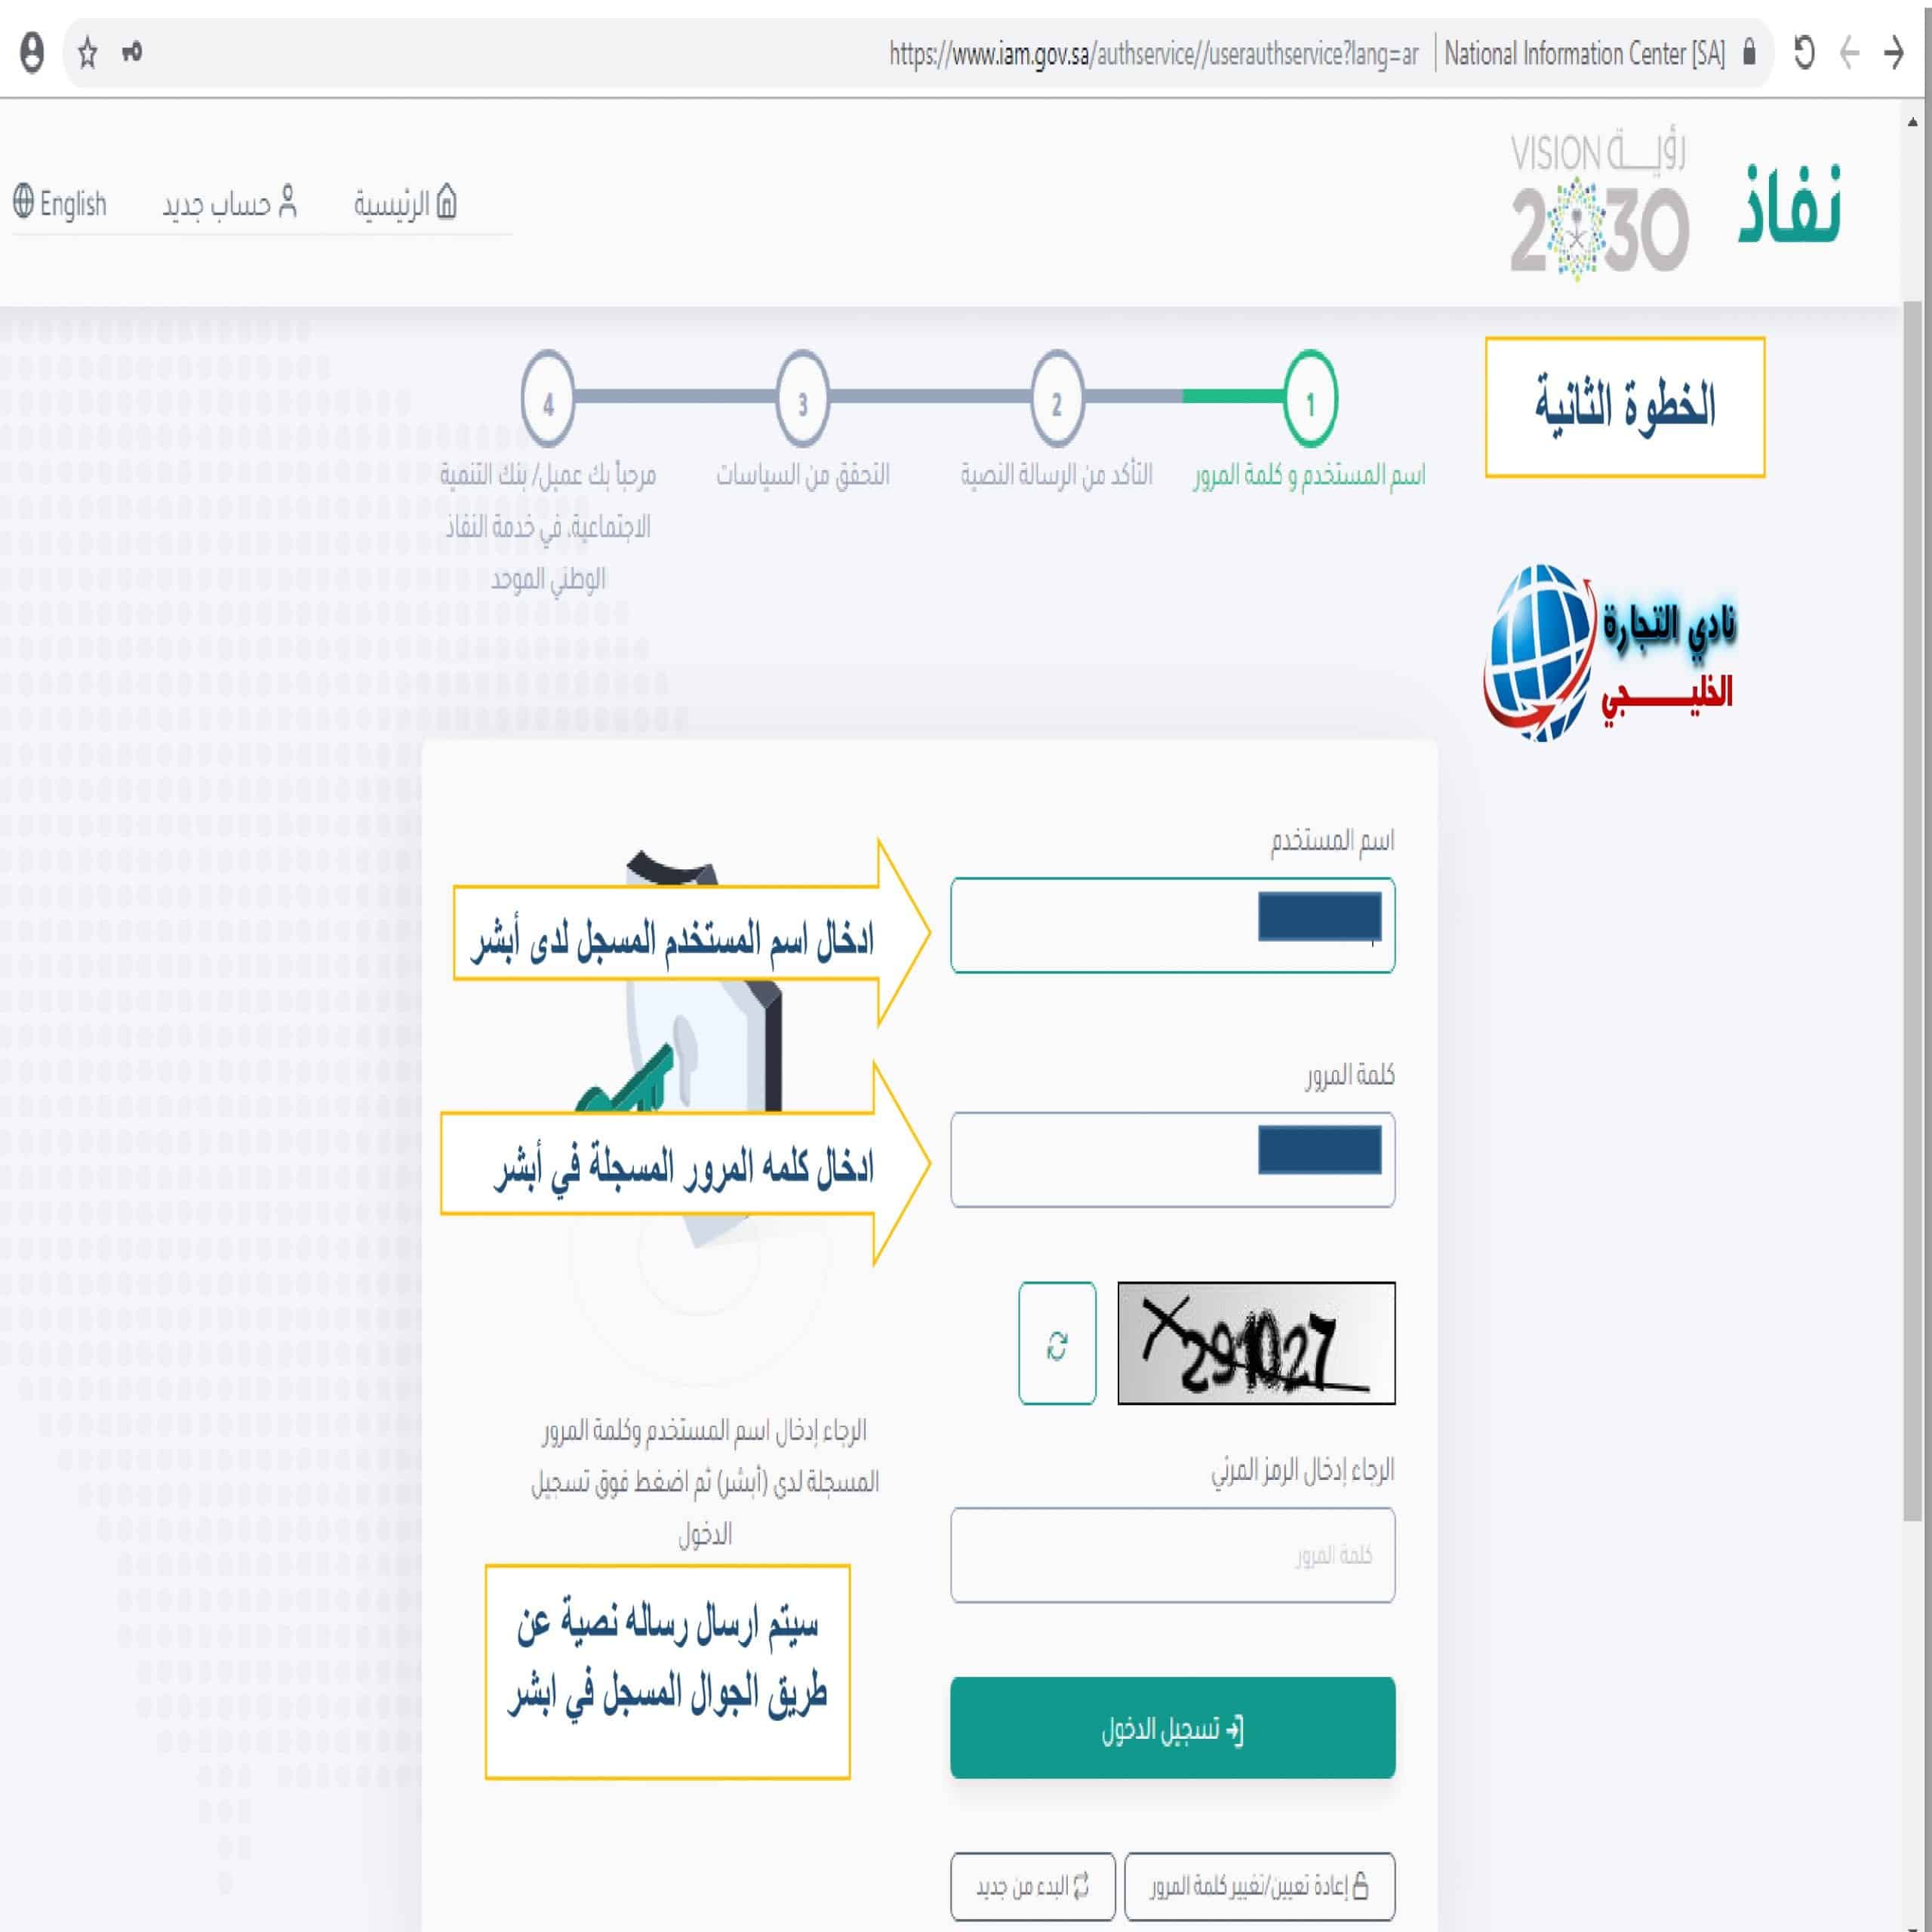
Task: Click the التأكد من الرسالة النصية step label
Action: pyautogui.click(x=1056, y=474)
